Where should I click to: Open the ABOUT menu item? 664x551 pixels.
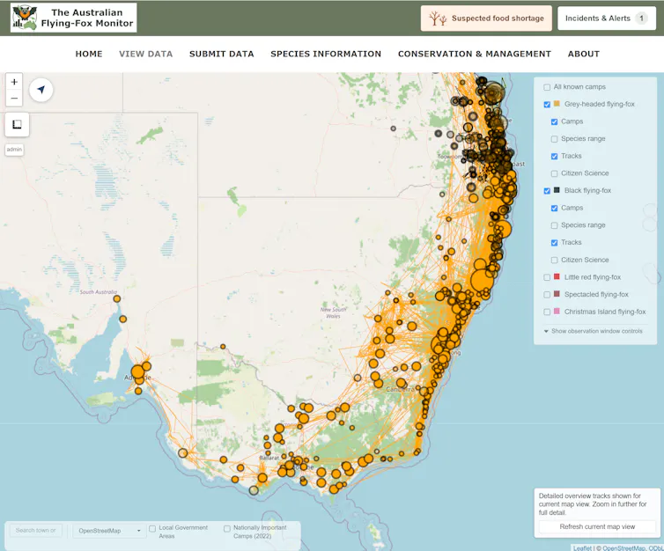[x=584, y=54]
